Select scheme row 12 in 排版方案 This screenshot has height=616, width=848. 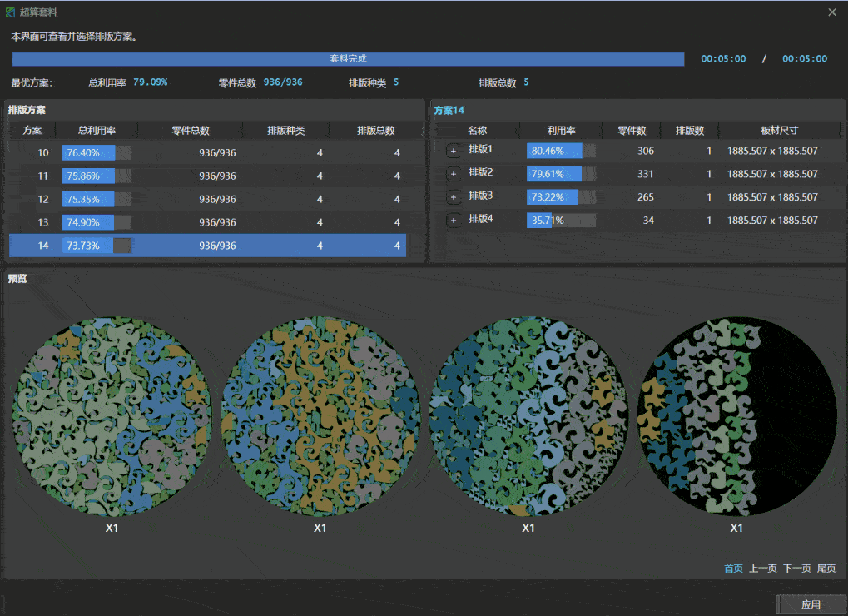point(208,200)
